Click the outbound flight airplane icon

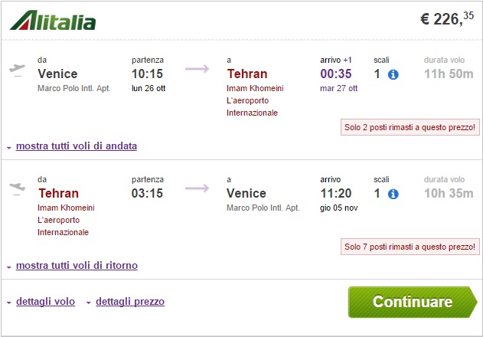point(16,70)
